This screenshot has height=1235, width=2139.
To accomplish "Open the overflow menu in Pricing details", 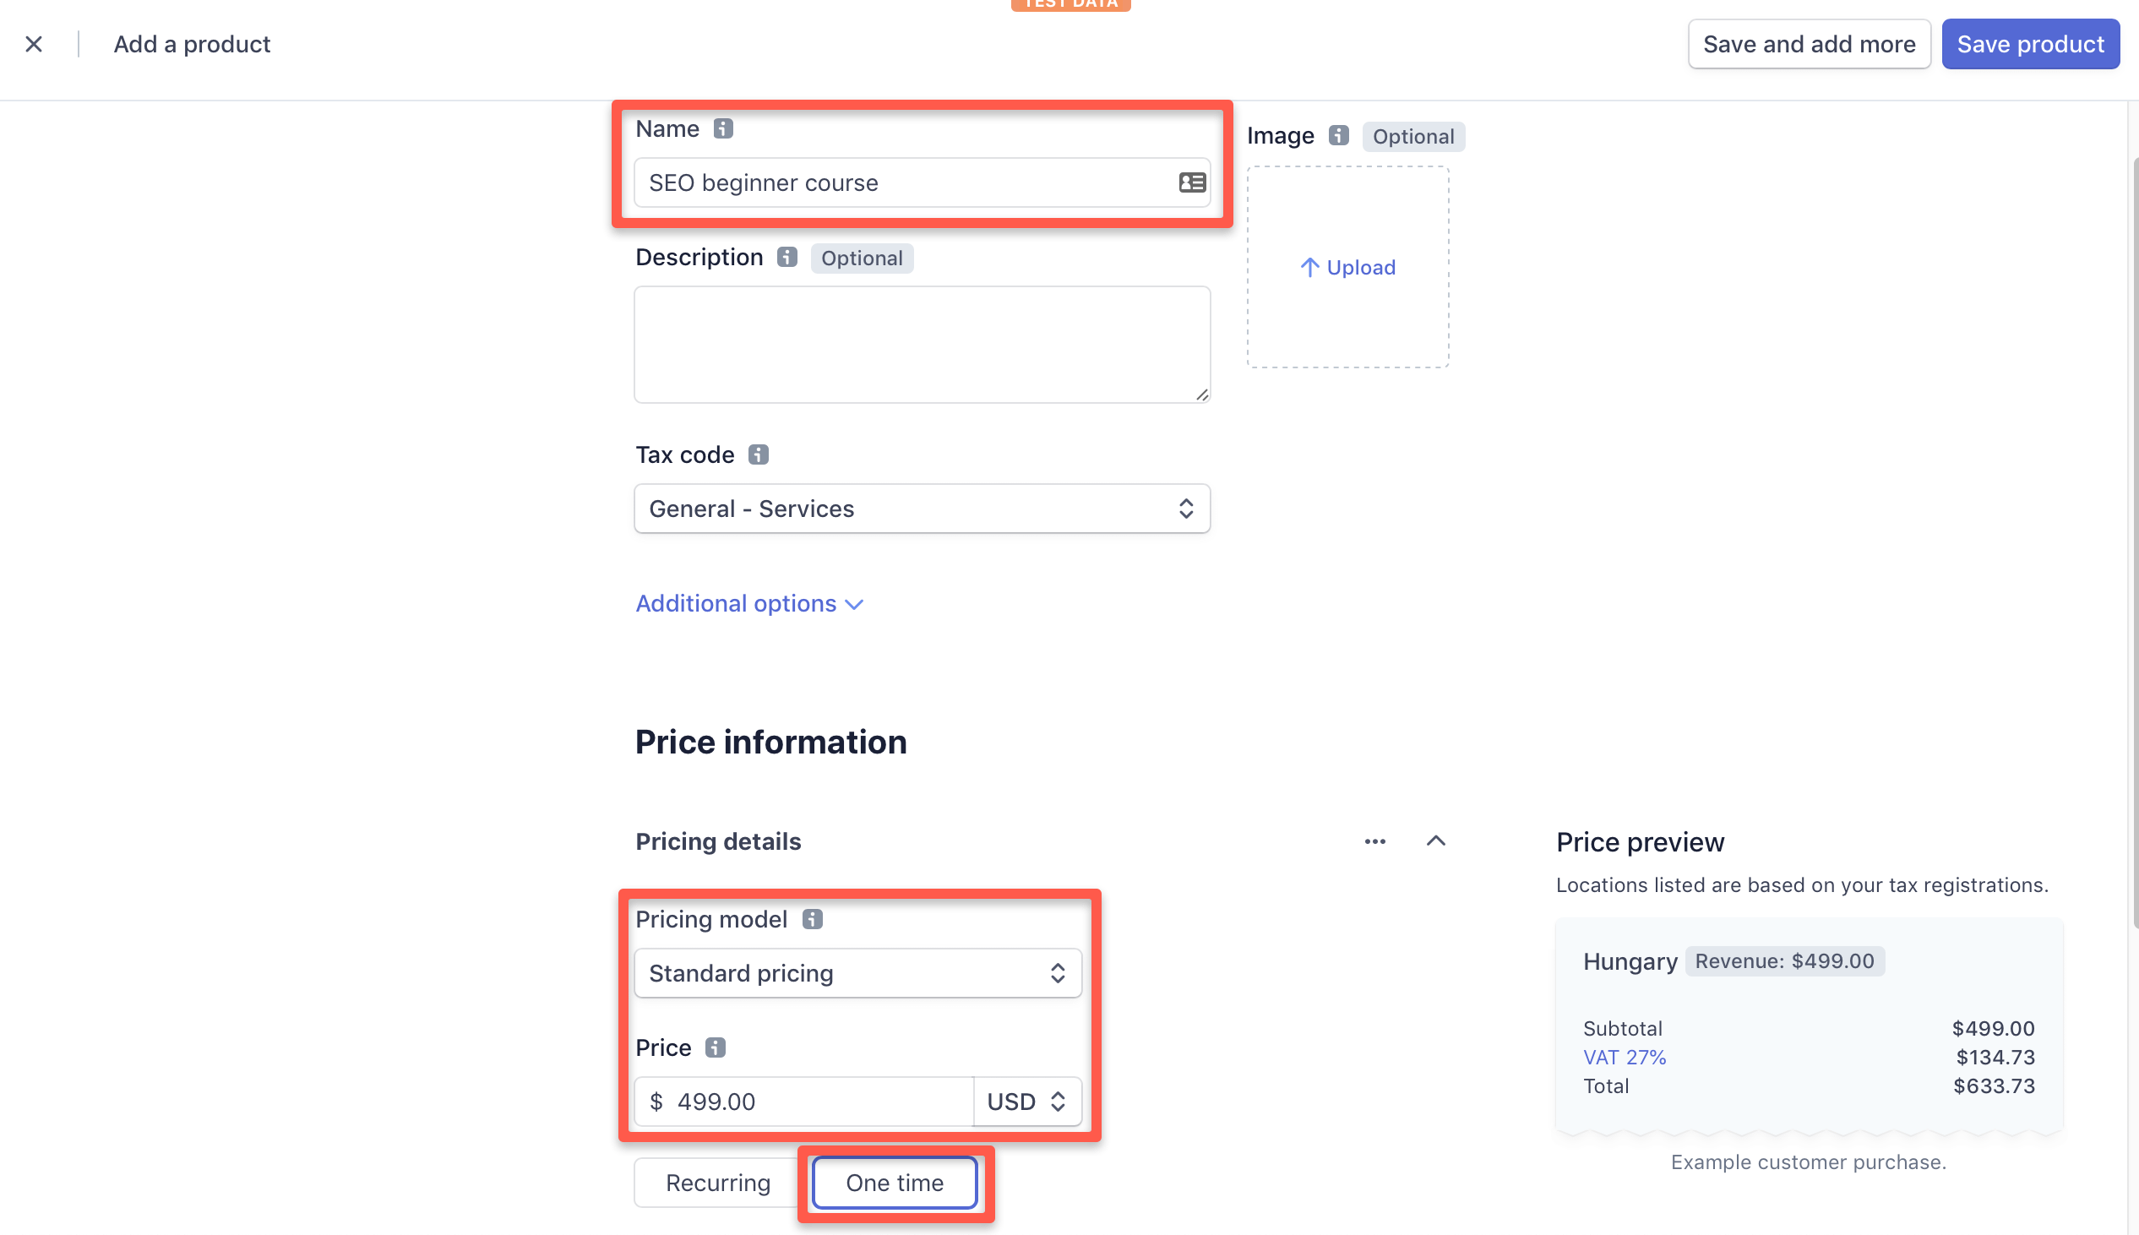I will [1374, 841].
